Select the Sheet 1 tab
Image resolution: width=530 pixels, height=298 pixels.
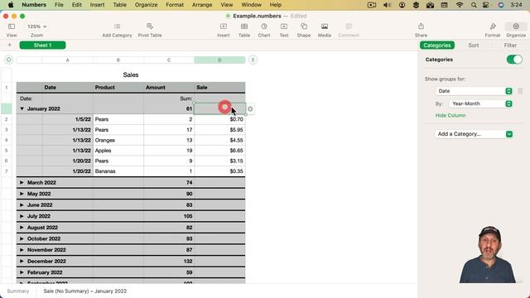pyautogui.click(x=42, y=46)
